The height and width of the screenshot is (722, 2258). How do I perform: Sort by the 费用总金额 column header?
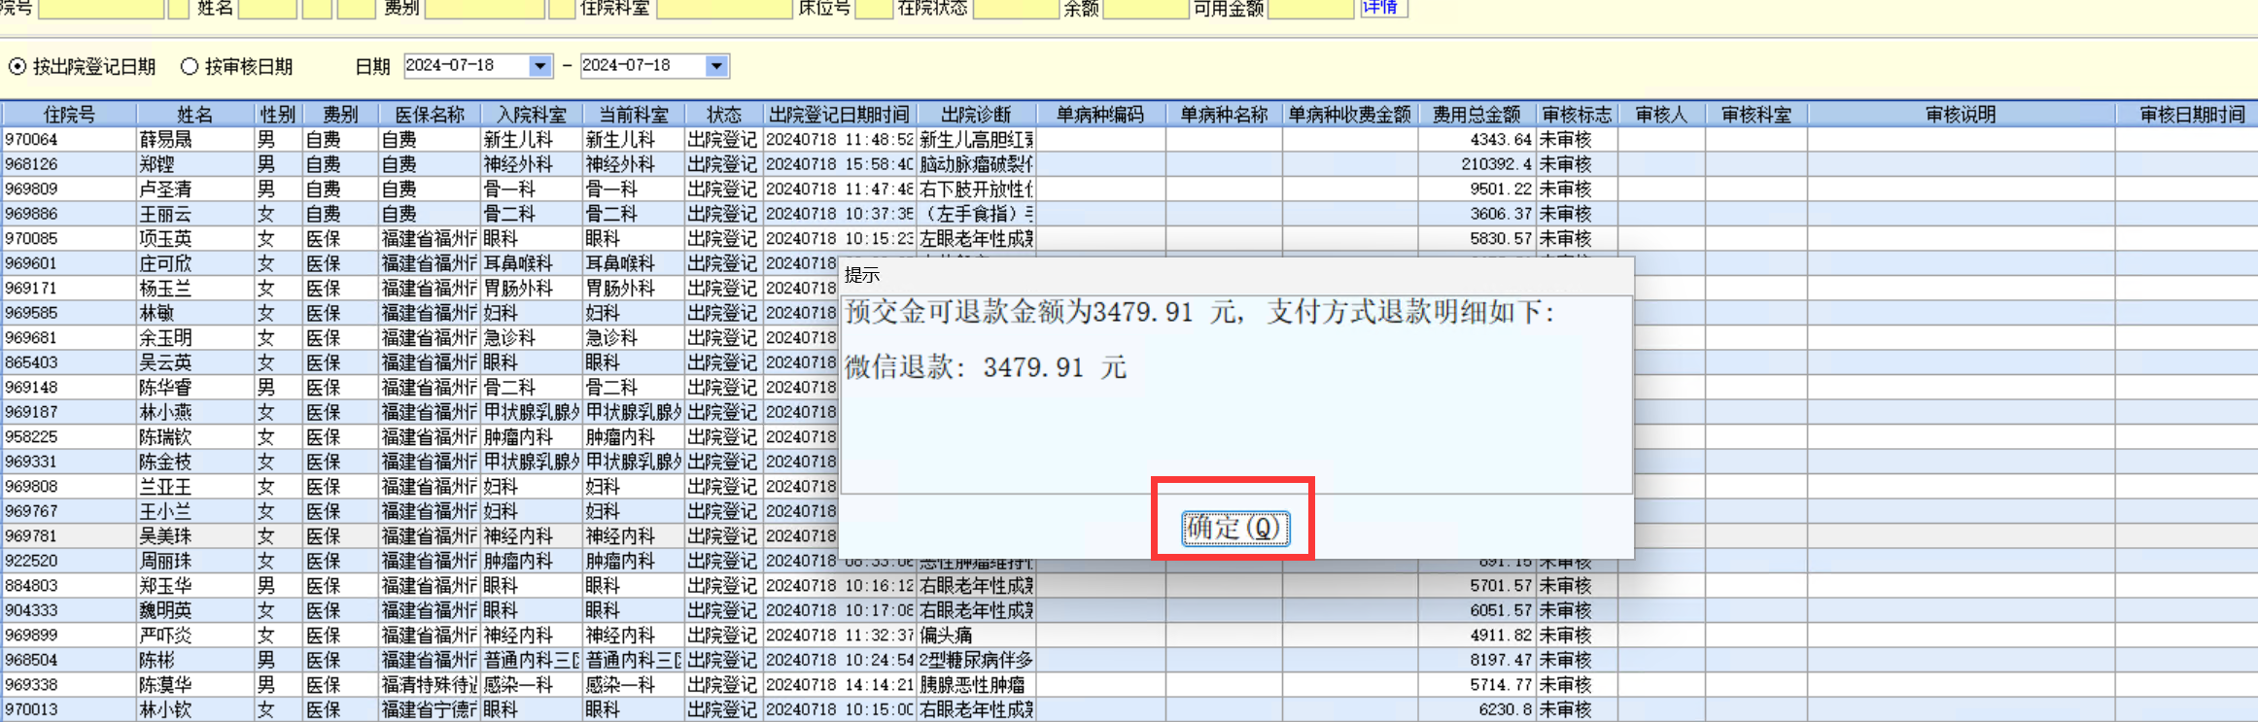[x=1476, y=115]
